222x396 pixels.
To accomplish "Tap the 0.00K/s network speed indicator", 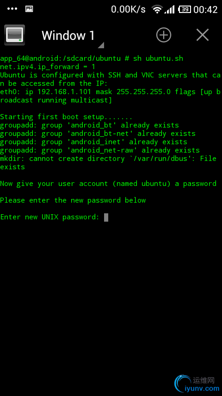I will [128, 10].
